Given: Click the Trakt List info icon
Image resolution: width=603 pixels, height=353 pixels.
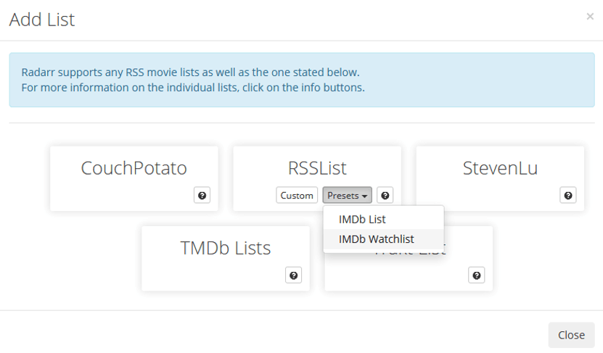Looking at the screenshot, I should pos(477,275).
